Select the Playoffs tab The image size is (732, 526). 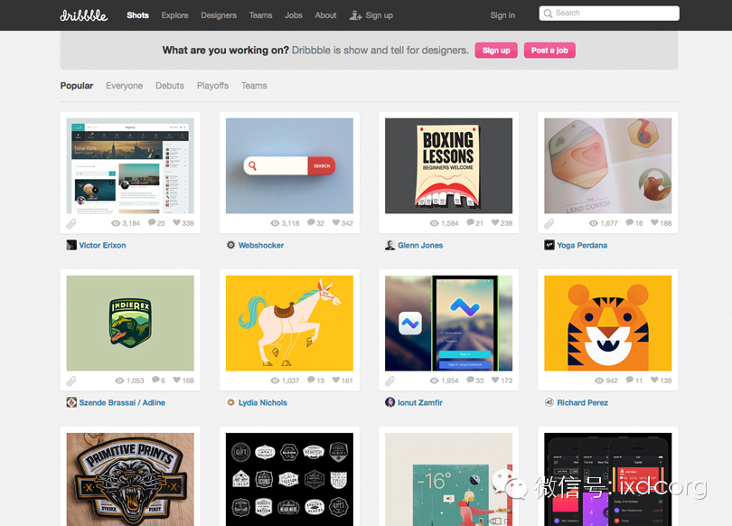click(x=212, y=86)
